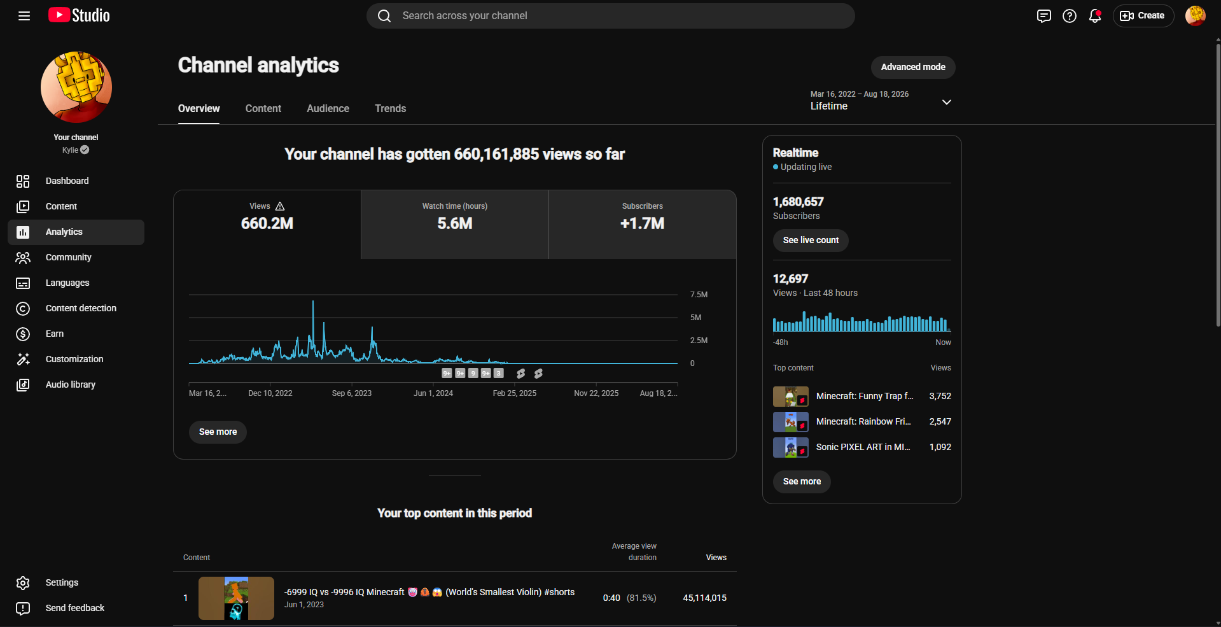Open the -6999 IQ vs -9996 IQ video thumbnail
1221x627 pixels.
click(x=236, y=598)
